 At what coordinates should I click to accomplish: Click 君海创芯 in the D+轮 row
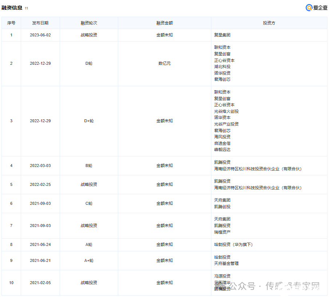(222, 131)
